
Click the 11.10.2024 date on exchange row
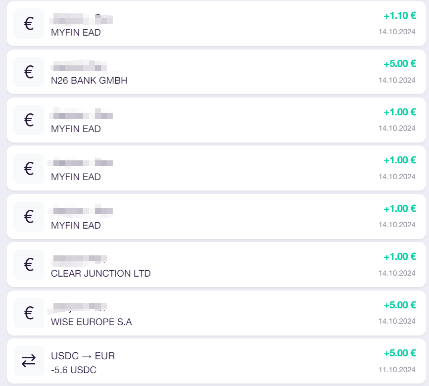point(397,370)
